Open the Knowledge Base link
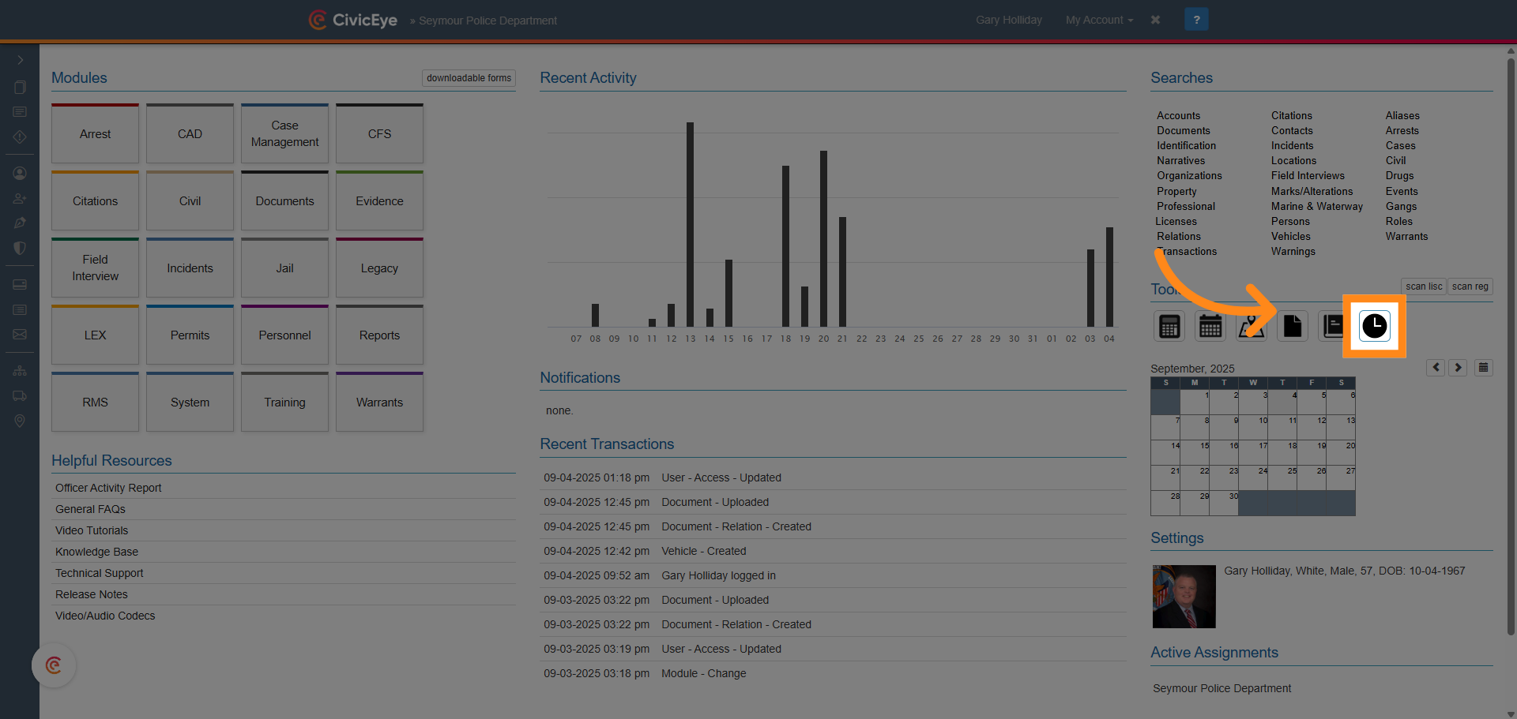The height and width of the screenshot is (719, 1517). (96, 552)
